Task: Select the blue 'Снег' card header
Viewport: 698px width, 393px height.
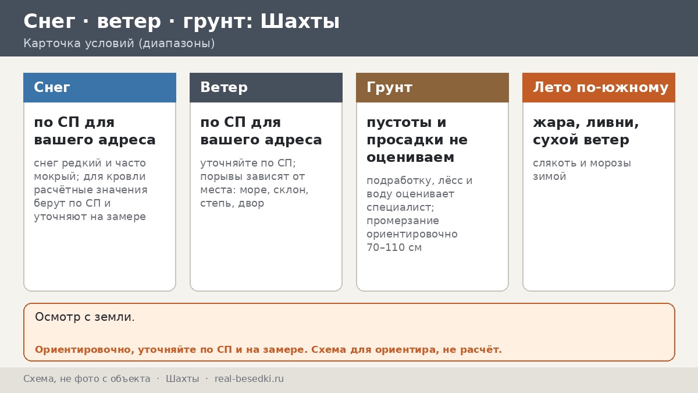Action: (x=99, y=87)
